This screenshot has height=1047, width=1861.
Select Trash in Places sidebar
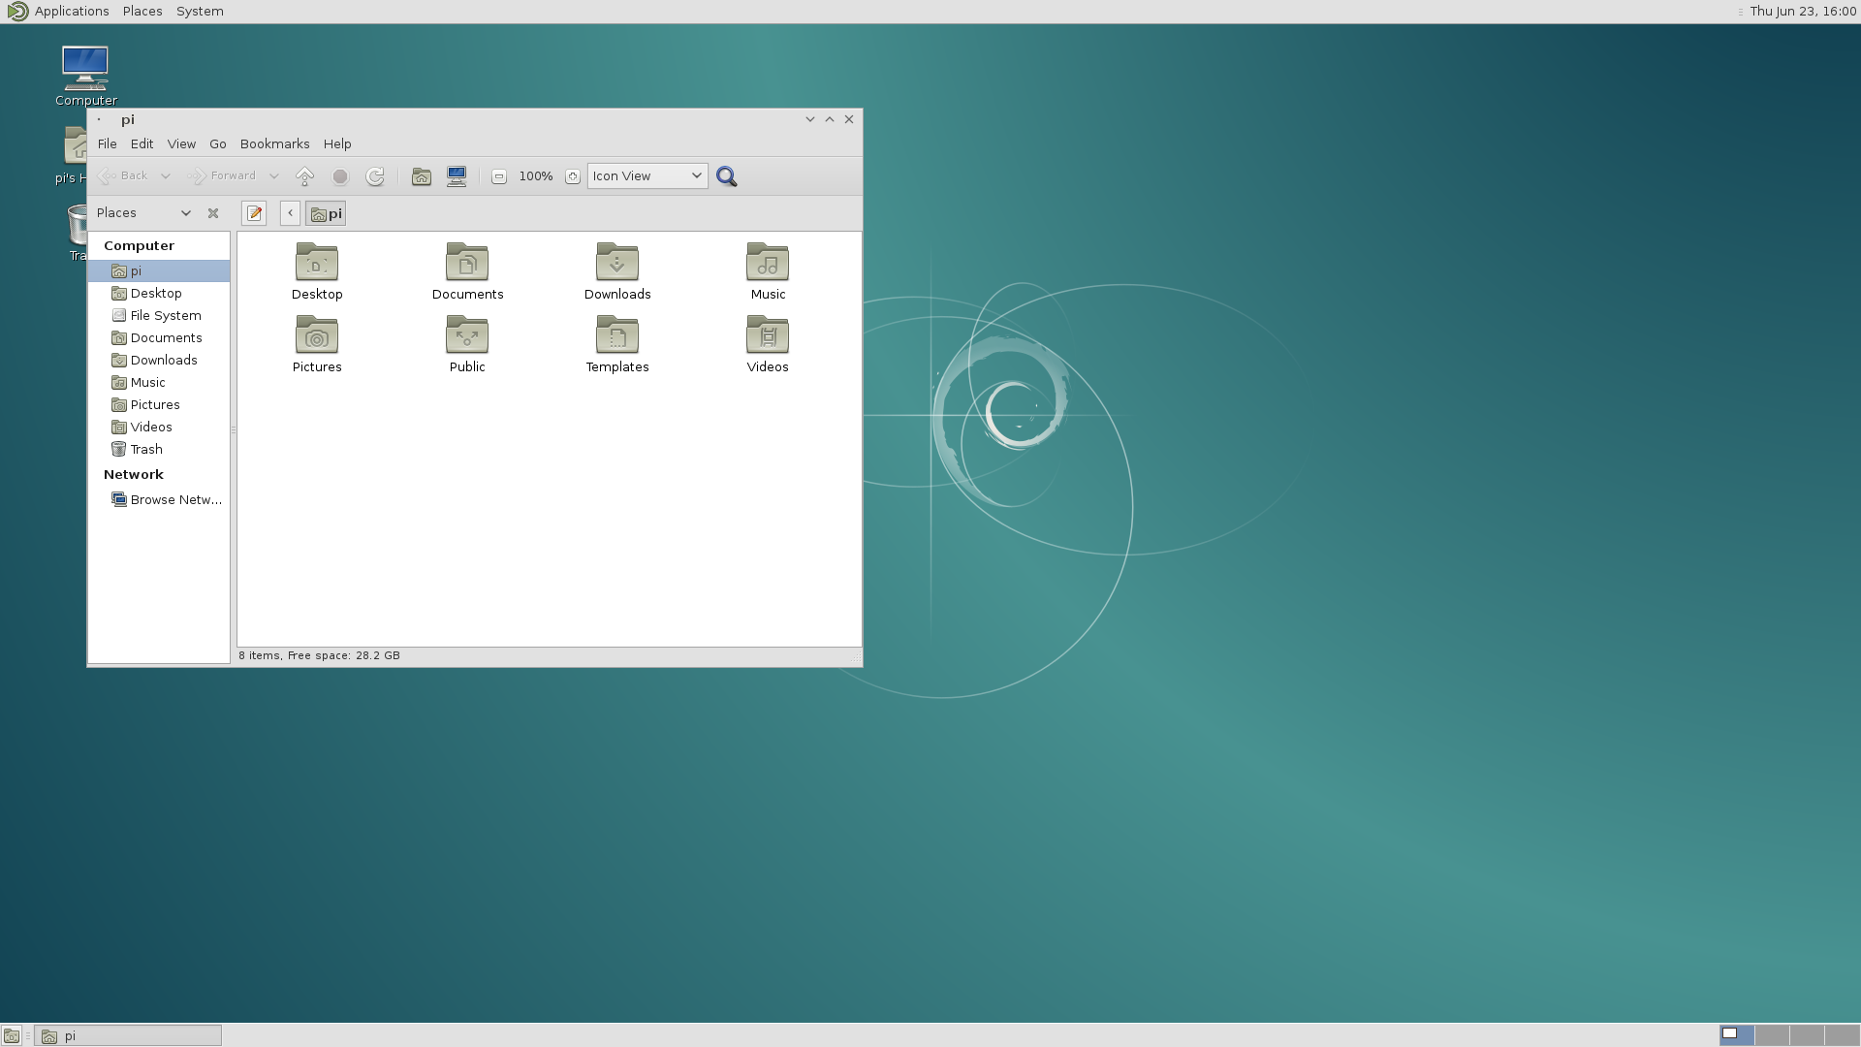(x=159, y=450)
